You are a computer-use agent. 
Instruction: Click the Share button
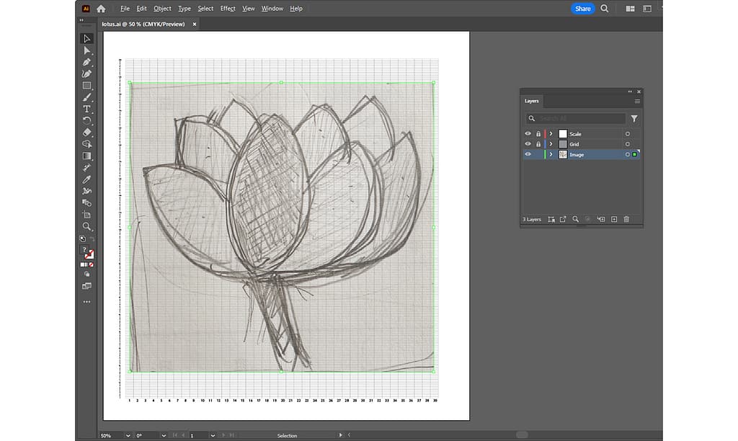click(582, 9)
